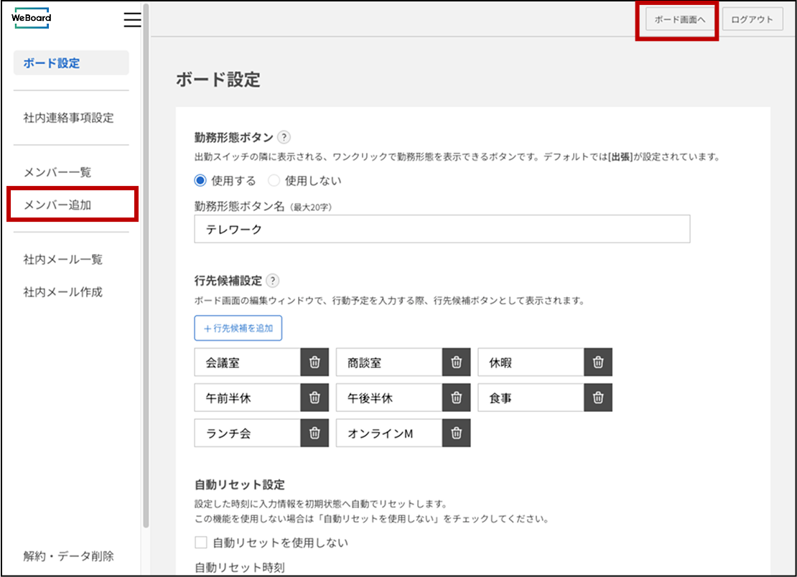797x577 pixels.
Task: Delete the ランチ会 destination candidate
Action: click(314, 433)
